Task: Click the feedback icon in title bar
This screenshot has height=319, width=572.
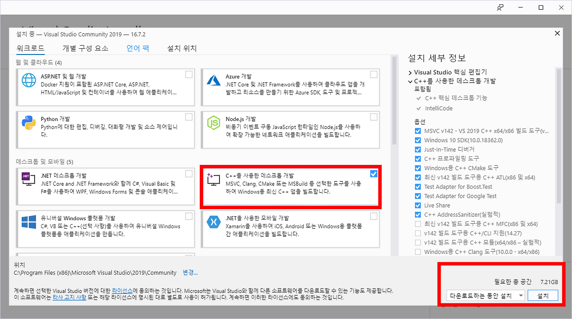Action: click(x=500, y=8)
